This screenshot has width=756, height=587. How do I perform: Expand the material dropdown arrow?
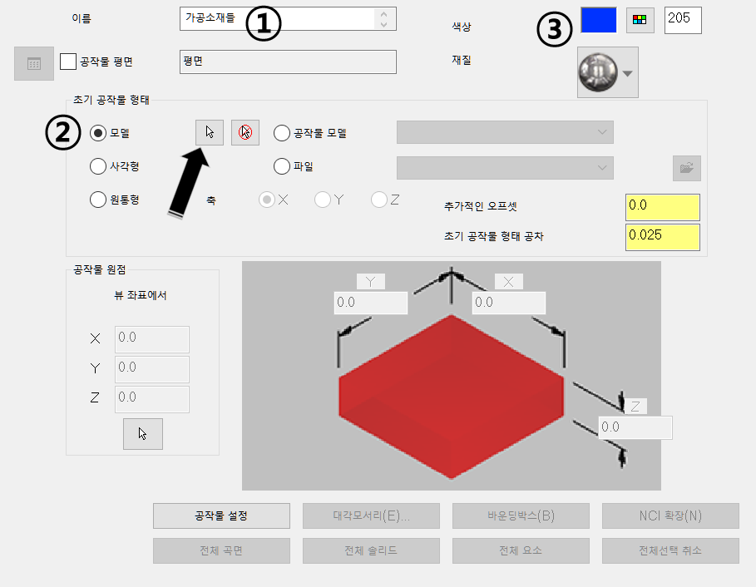pos(627,74)
